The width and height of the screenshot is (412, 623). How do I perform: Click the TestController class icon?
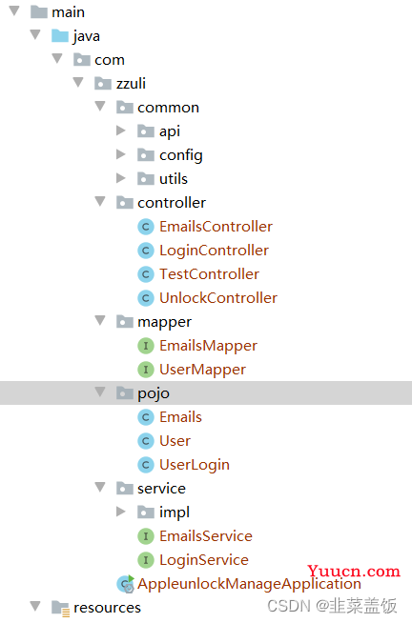(146, 274)
